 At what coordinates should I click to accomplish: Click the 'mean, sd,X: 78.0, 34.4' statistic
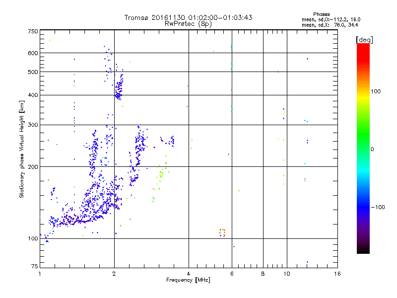click(330, 25)
